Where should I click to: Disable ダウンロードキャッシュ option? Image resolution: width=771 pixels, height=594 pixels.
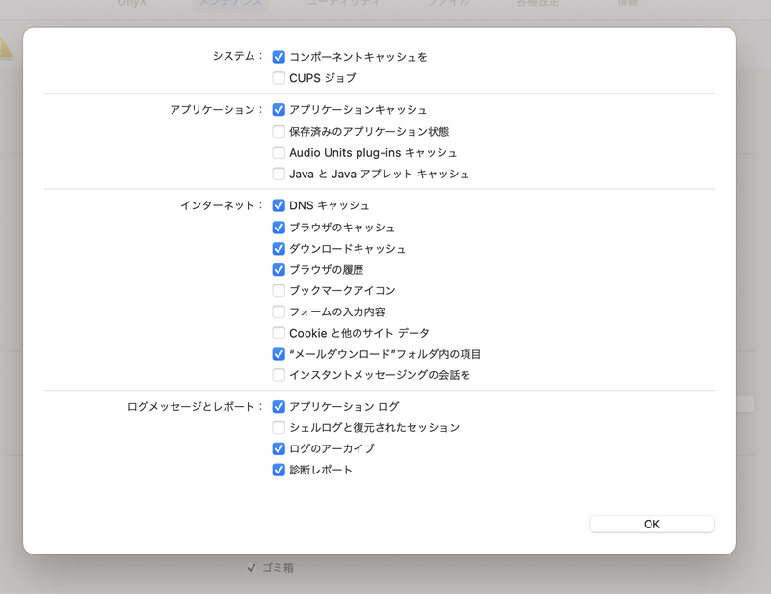point(279,248)
